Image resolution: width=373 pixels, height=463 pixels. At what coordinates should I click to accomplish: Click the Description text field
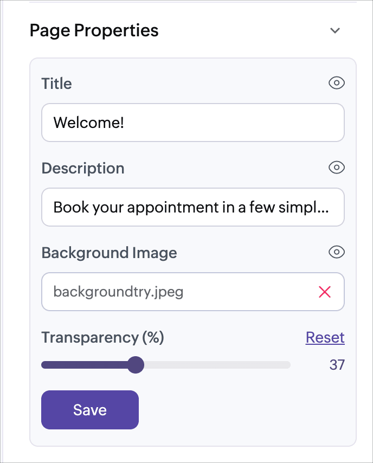(x=193, y=207)
